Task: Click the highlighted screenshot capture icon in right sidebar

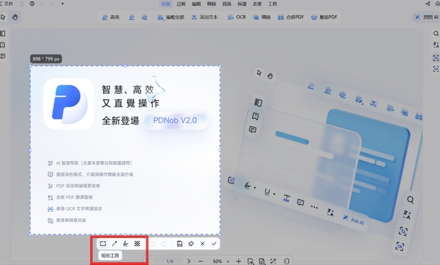Action: [x=436, y=58]
